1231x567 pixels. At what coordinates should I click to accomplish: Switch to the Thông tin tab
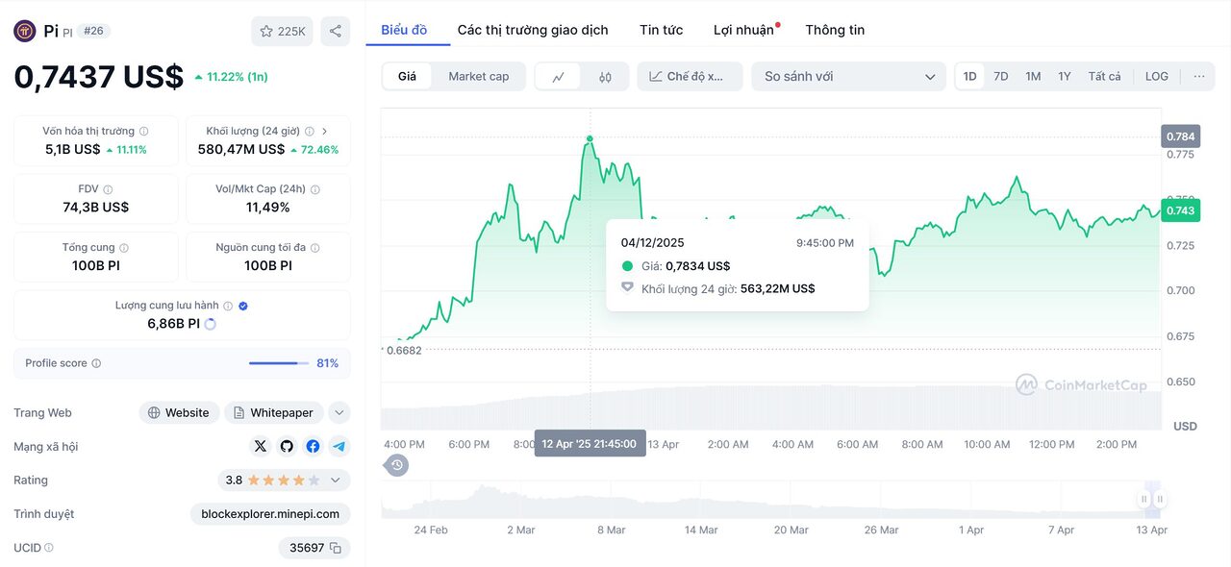tap(835, 30)
